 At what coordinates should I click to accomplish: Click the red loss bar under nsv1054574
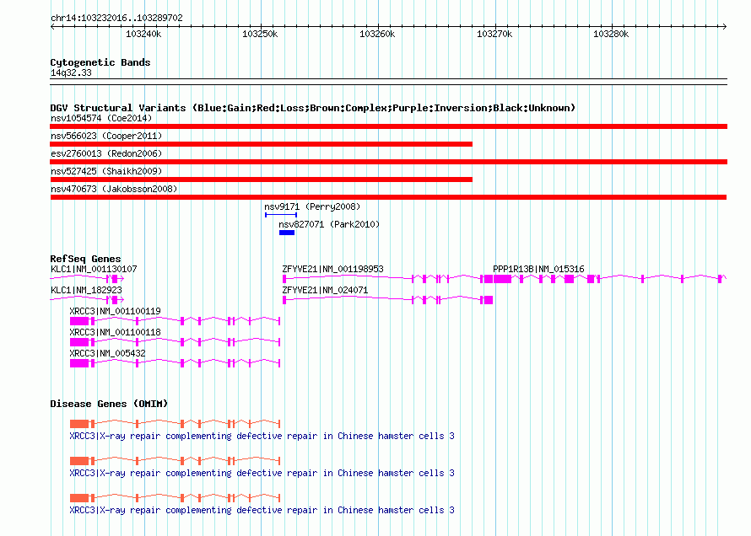click(x=388, y=126)
